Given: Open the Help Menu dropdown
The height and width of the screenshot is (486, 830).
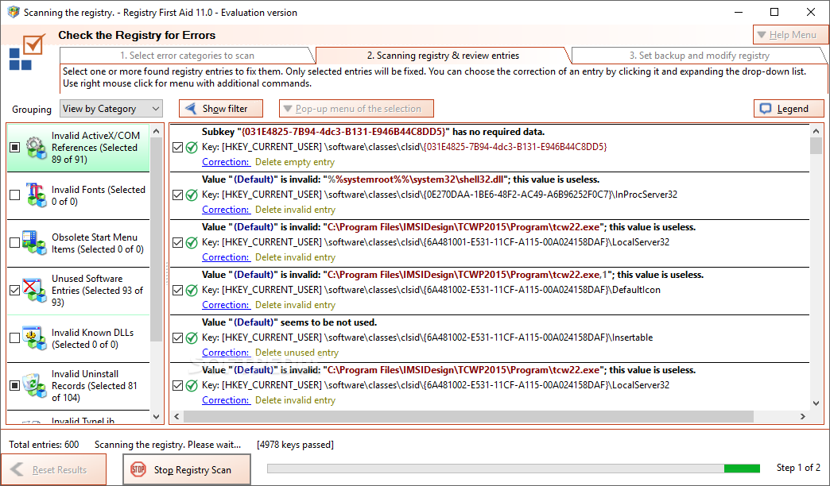Looking at the screenshot, I should click(x=791, y=35).
